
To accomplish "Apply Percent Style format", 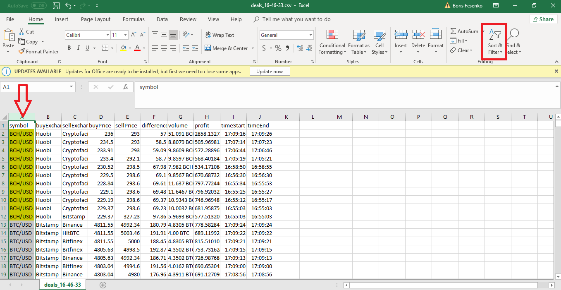I will [278, 48].
